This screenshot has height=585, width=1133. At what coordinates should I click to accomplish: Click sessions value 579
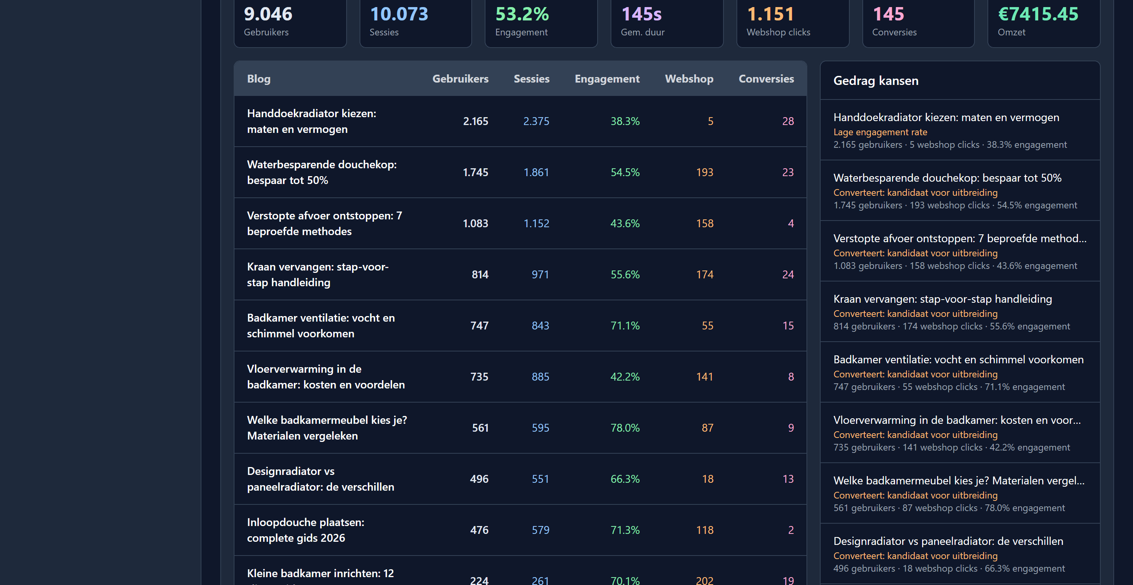click(x=541, y=530)
